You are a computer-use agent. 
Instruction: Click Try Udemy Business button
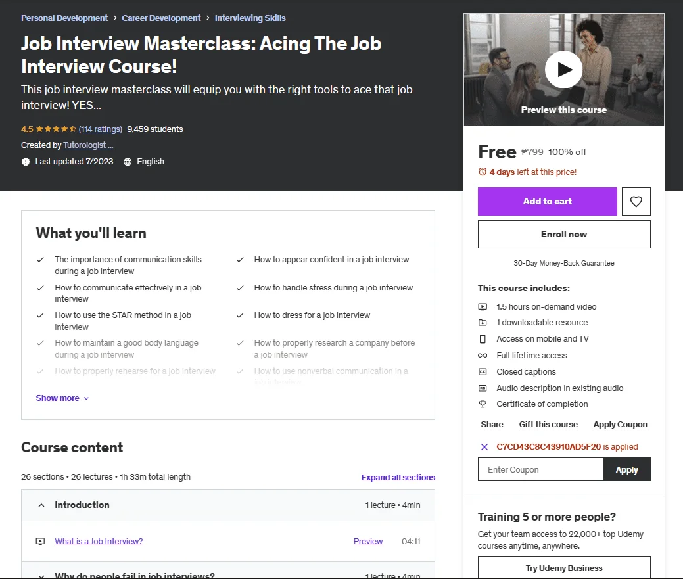[x=564, y=568]
